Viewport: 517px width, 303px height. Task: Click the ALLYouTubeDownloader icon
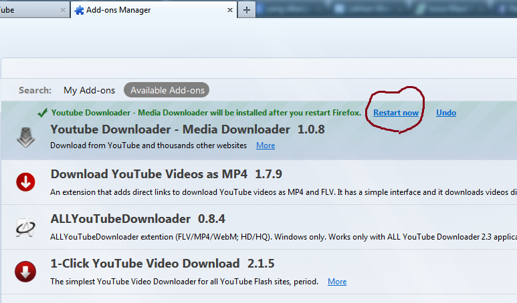tap(25, 227)
